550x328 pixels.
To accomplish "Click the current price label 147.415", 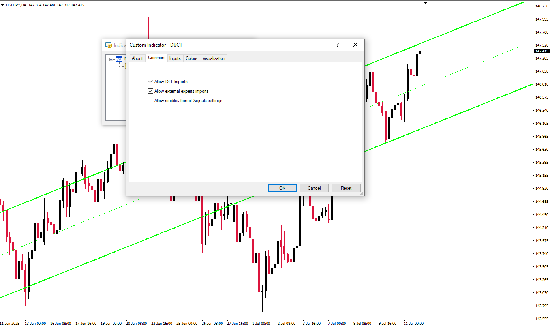I will [x=541, y=51].
